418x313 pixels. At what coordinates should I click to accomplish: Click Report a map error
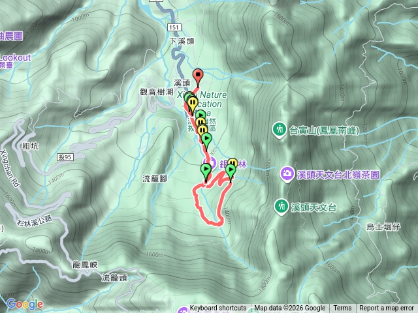click(386, 308)
